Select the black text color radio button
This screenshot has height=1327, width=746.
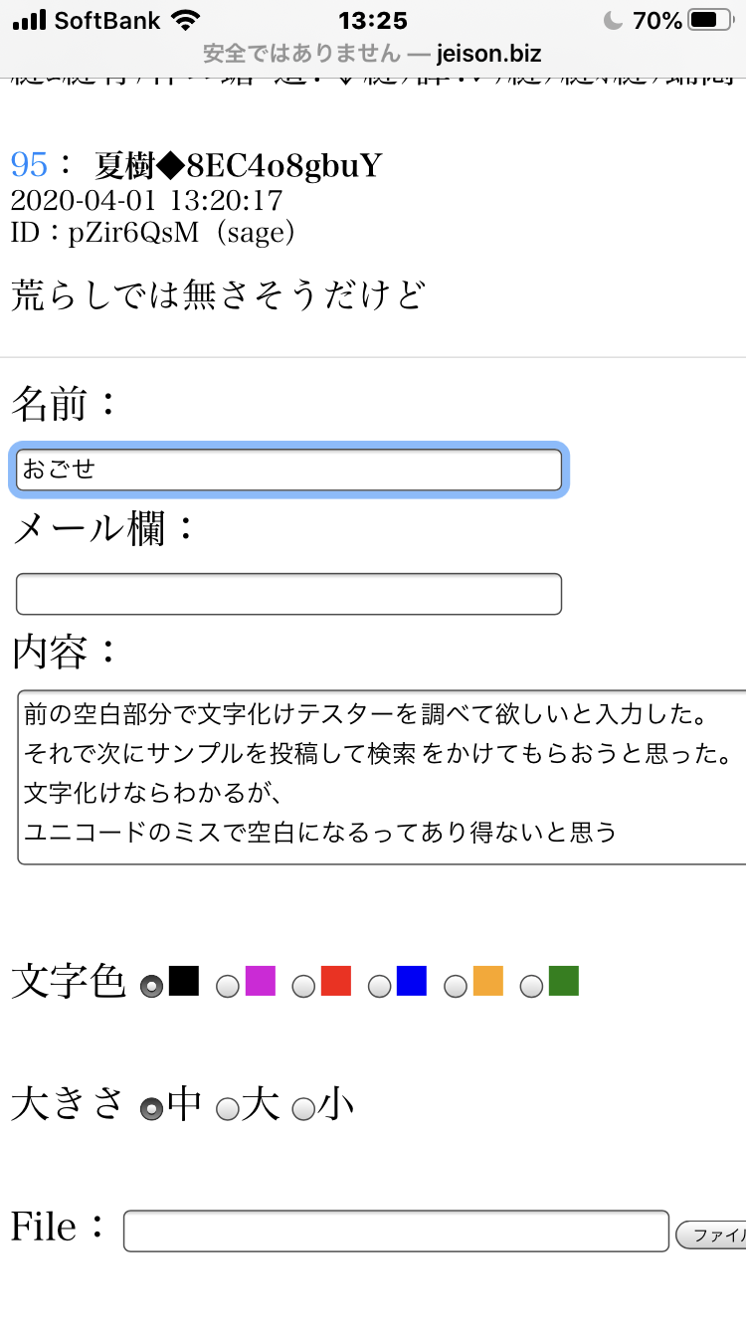152,986
